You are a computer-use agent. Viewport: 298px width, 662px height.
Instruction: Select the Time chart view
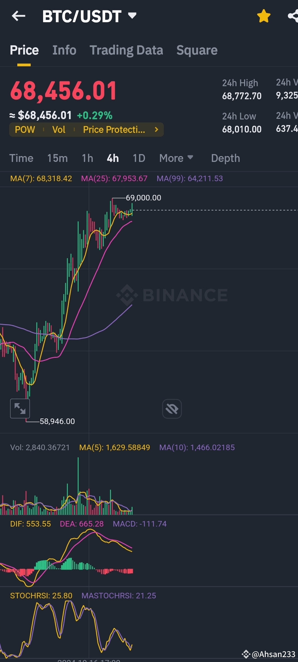21,158
